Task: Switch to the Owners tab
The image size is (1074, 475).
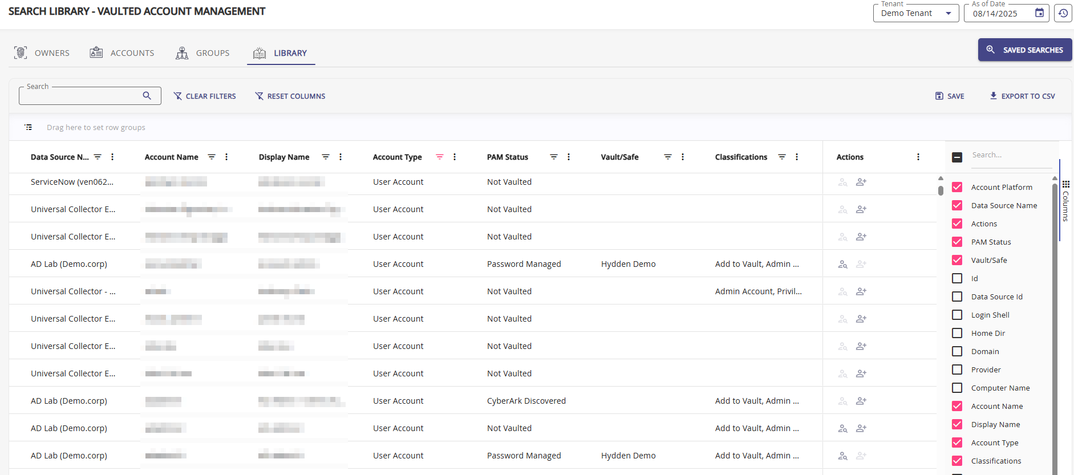Action: pos(42,53)
